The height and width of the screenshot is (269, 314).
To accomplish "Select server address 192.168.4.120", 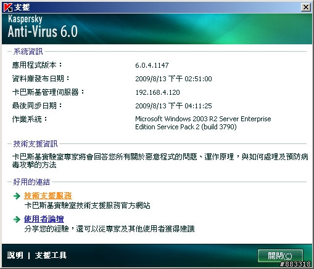I will pyautogui.click(x=157, y=92).
